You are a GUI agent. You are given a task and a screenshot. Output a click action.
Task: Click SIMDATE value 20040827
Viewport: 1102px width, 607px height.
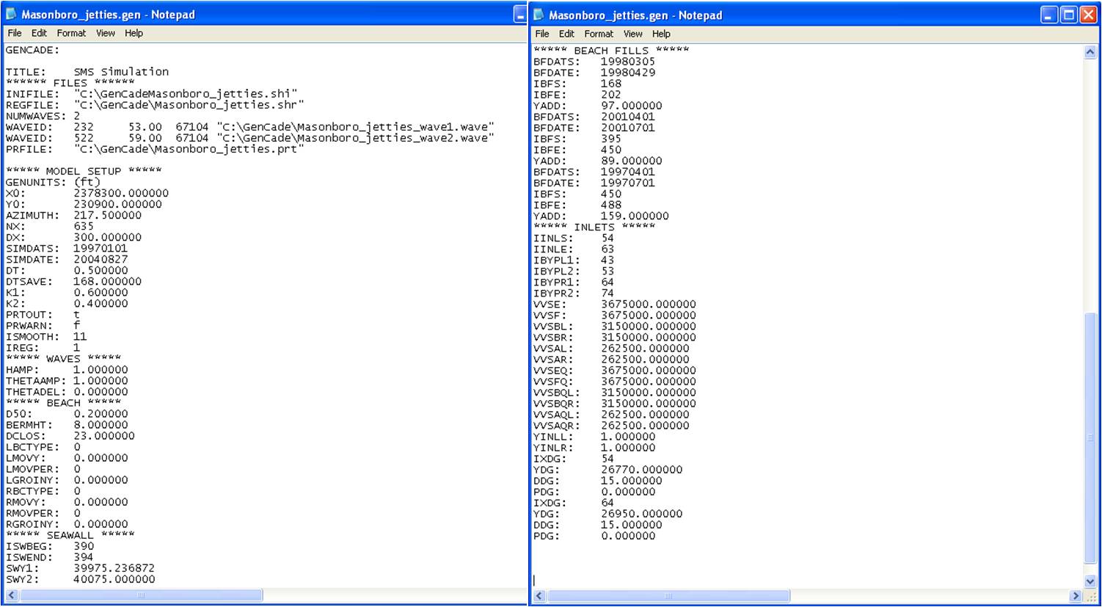(101, 259)
